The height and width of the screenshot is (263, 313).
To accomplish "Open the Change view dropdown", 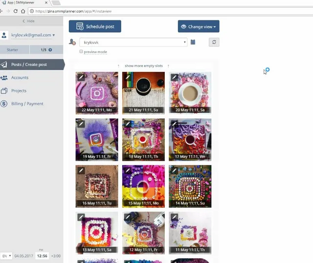I will [x=199, y=26].
